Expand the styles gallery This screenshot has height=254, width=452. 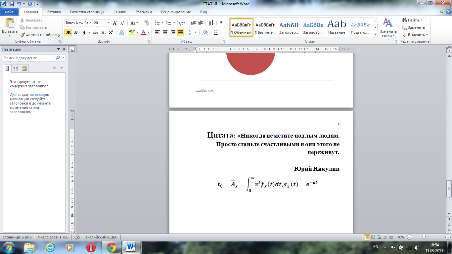375,34
